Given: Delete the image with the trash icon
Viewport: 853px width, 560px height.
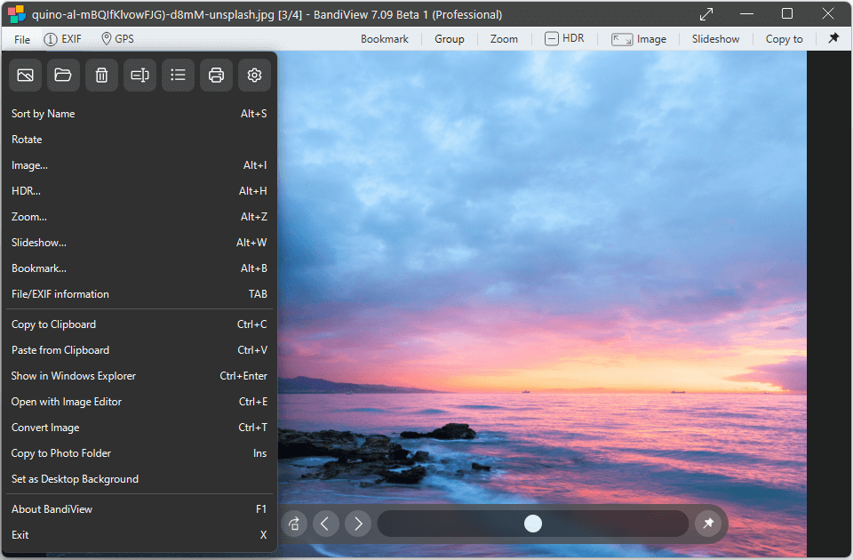Looking at the screenshot, I should pos(101,76).
